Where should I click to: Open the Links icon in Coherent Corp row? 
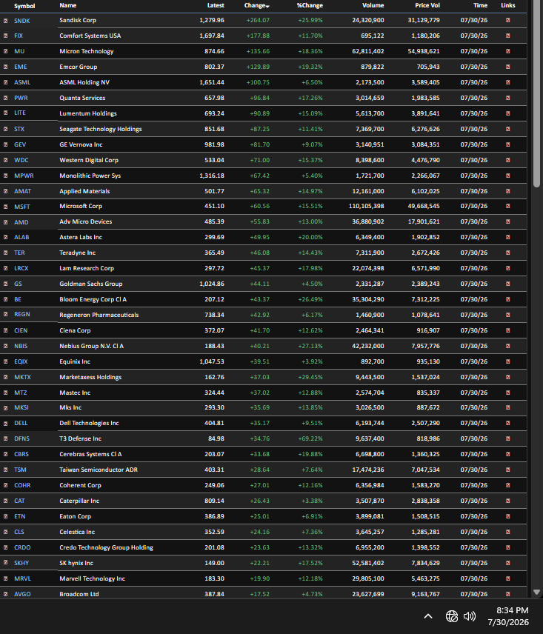pyautogui.click(x=508, y=486)
